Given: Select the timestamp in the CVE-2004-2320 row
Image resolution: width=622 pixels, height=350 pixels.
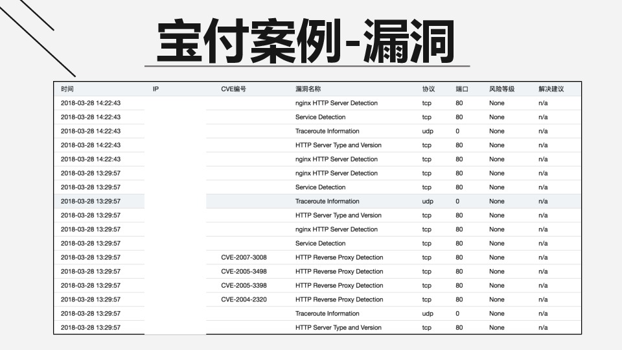Looking at the screenshot, I should (91, 299).
